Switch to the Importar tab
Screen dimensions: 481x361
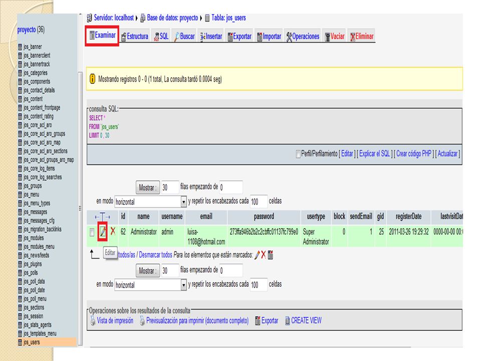pyautogui.click(x=269, y=37)
